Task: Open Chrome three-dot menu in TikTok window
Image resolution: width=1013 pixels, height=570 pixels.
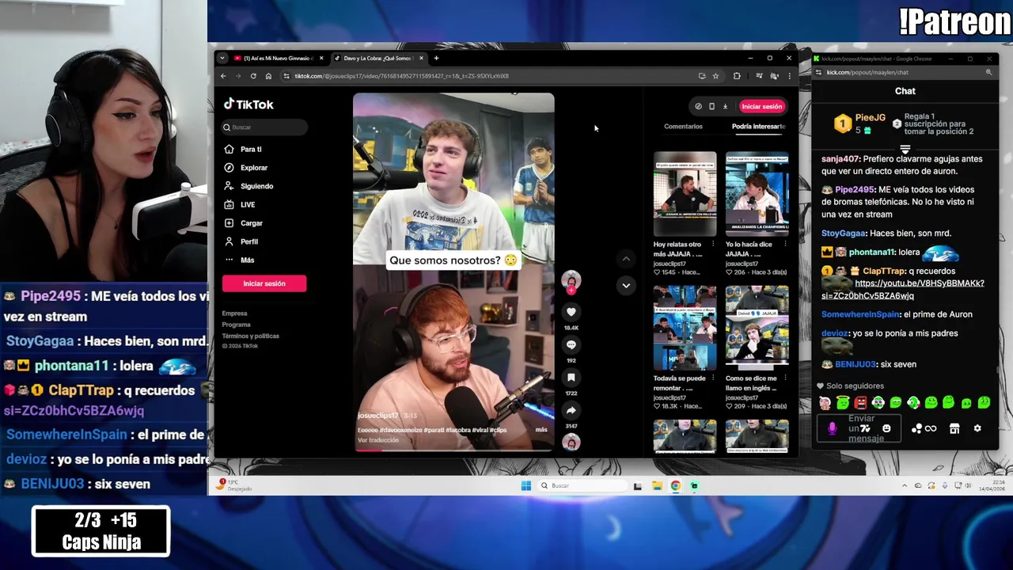Action: tap(789, 76)
